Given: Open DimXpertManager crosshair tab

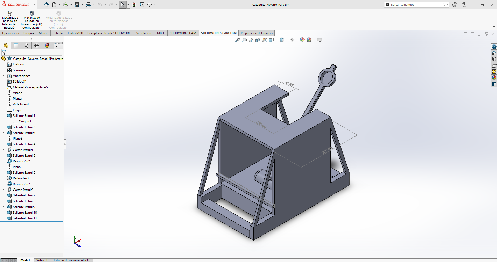Looking at the screenshot, I should click(37, 46).
